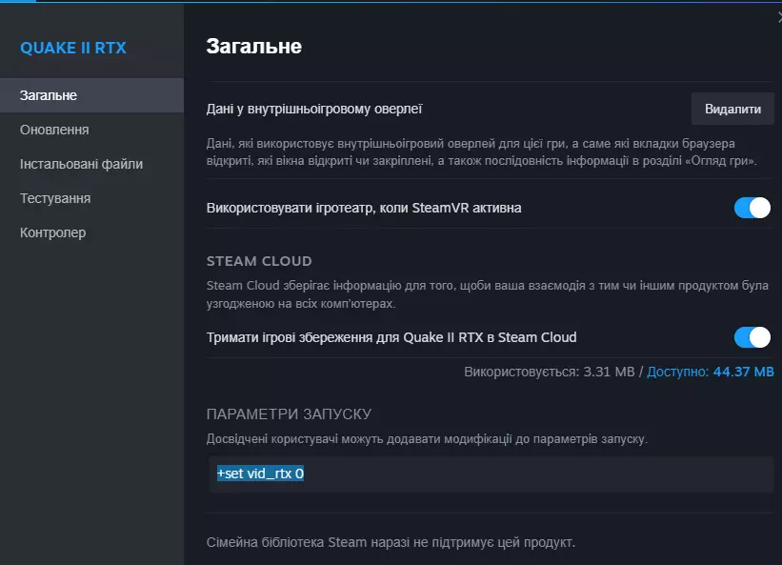
Task: Disable Steam Cloud saves for Quake II RTX
Action: 752,337
